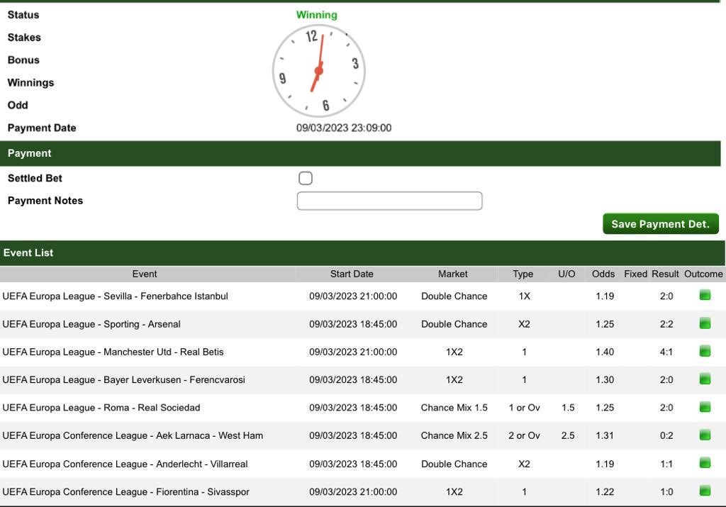The width and height of the screenshot is (726, 507).
Task: Click the 1 or Ov type cell
Action: point(524,408)
